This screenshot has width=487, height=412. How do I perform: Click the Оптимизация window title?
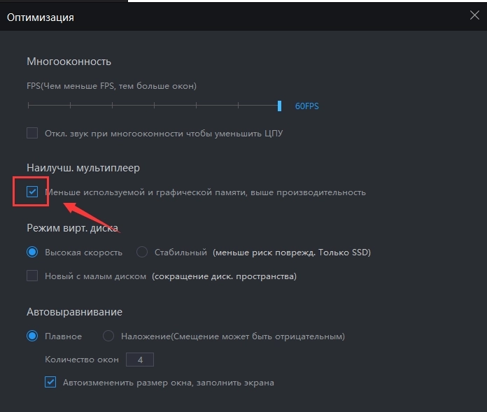40,17
